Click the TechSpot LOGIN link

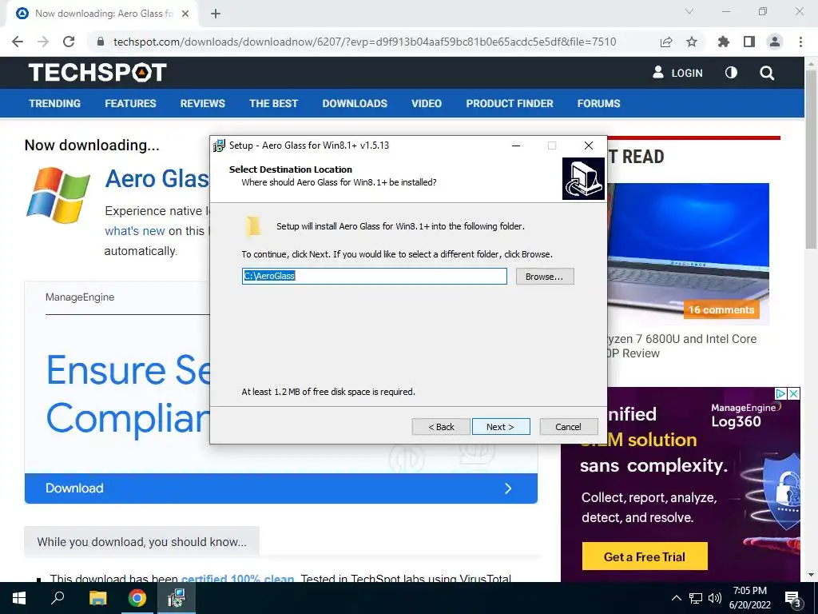point(677,73)
